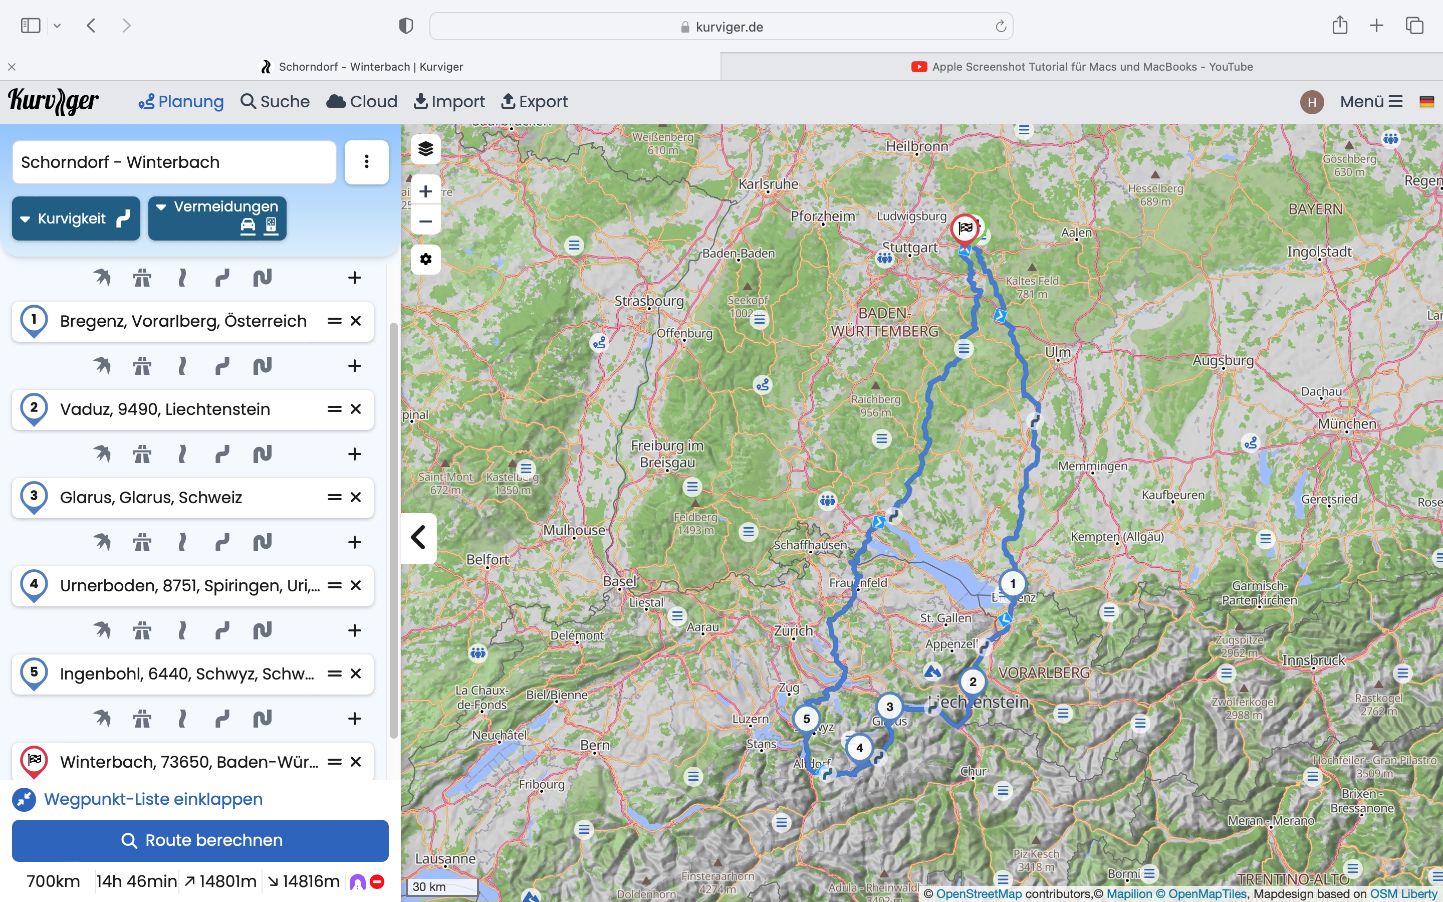Select curvy routing above Ingenbohl
1443x902 pixels.
(222, 630)
